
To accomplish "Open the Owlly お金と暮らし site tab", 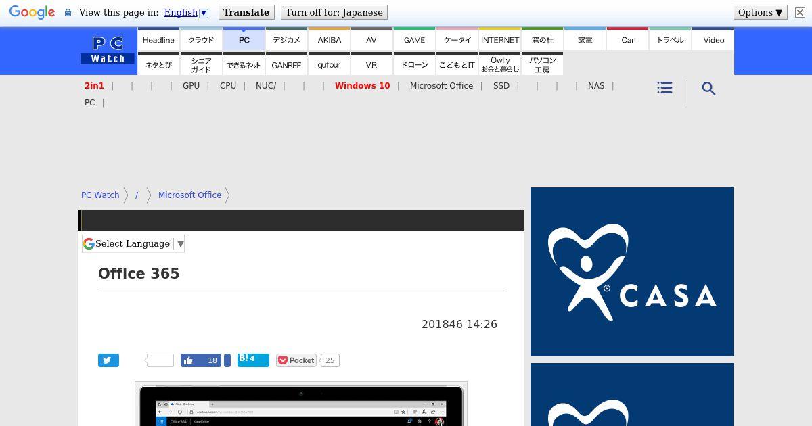I will pos(499,64).
